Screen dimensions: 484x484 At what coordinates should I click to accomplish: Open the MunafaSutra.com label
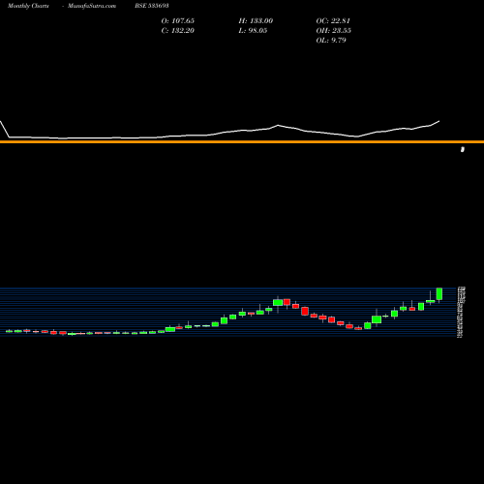(92, 6)
